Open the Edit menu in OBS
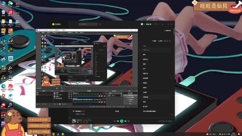 (x=43, y=33)
